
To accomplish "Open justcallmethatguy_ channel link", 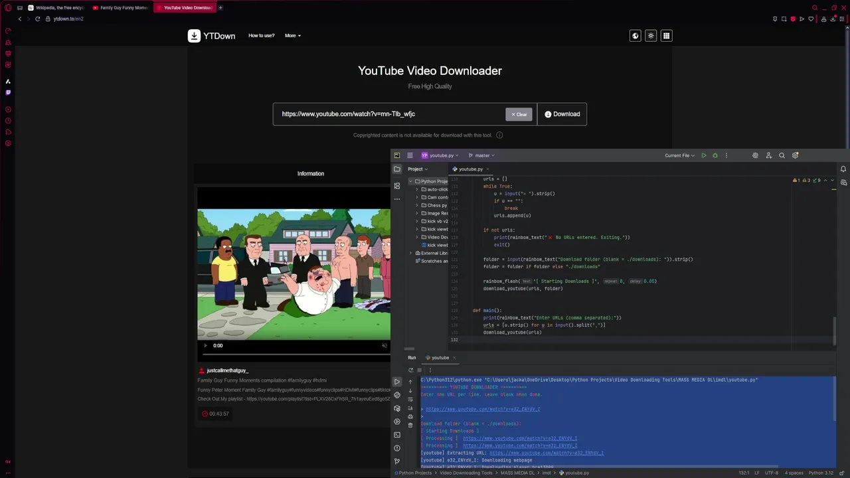I will (x=227, y=370).
